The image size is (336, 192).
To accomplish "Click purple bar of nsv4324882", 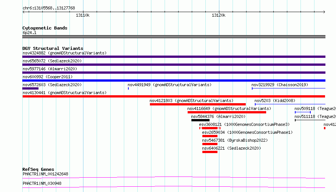I will [174, 57].
